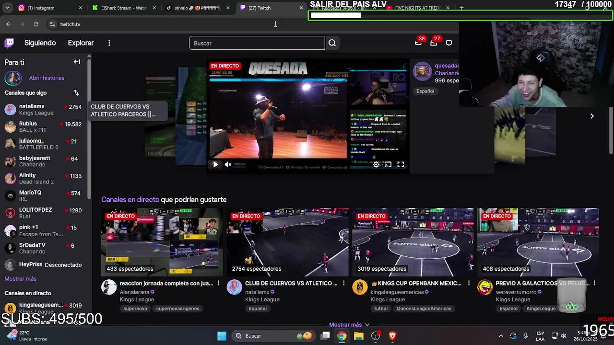The image size is (614, 345).
Task: Open nataliamx channel in sidebar
Action: (x=43, y=109)
